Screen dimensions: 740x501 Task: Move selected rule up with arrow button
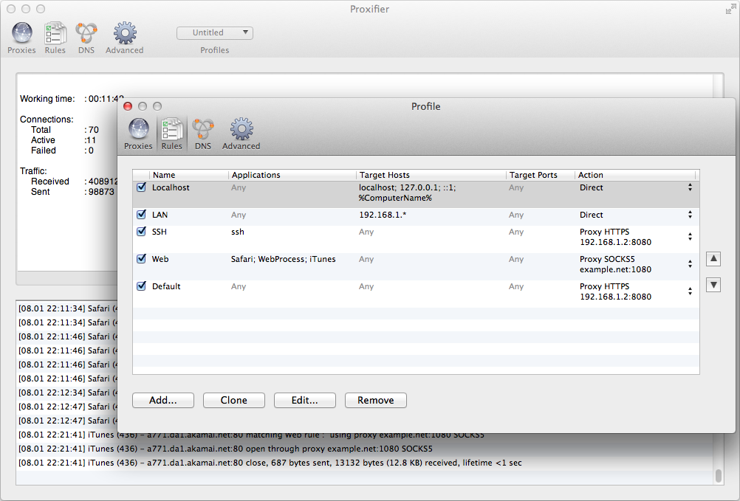[x=713, y=259]
